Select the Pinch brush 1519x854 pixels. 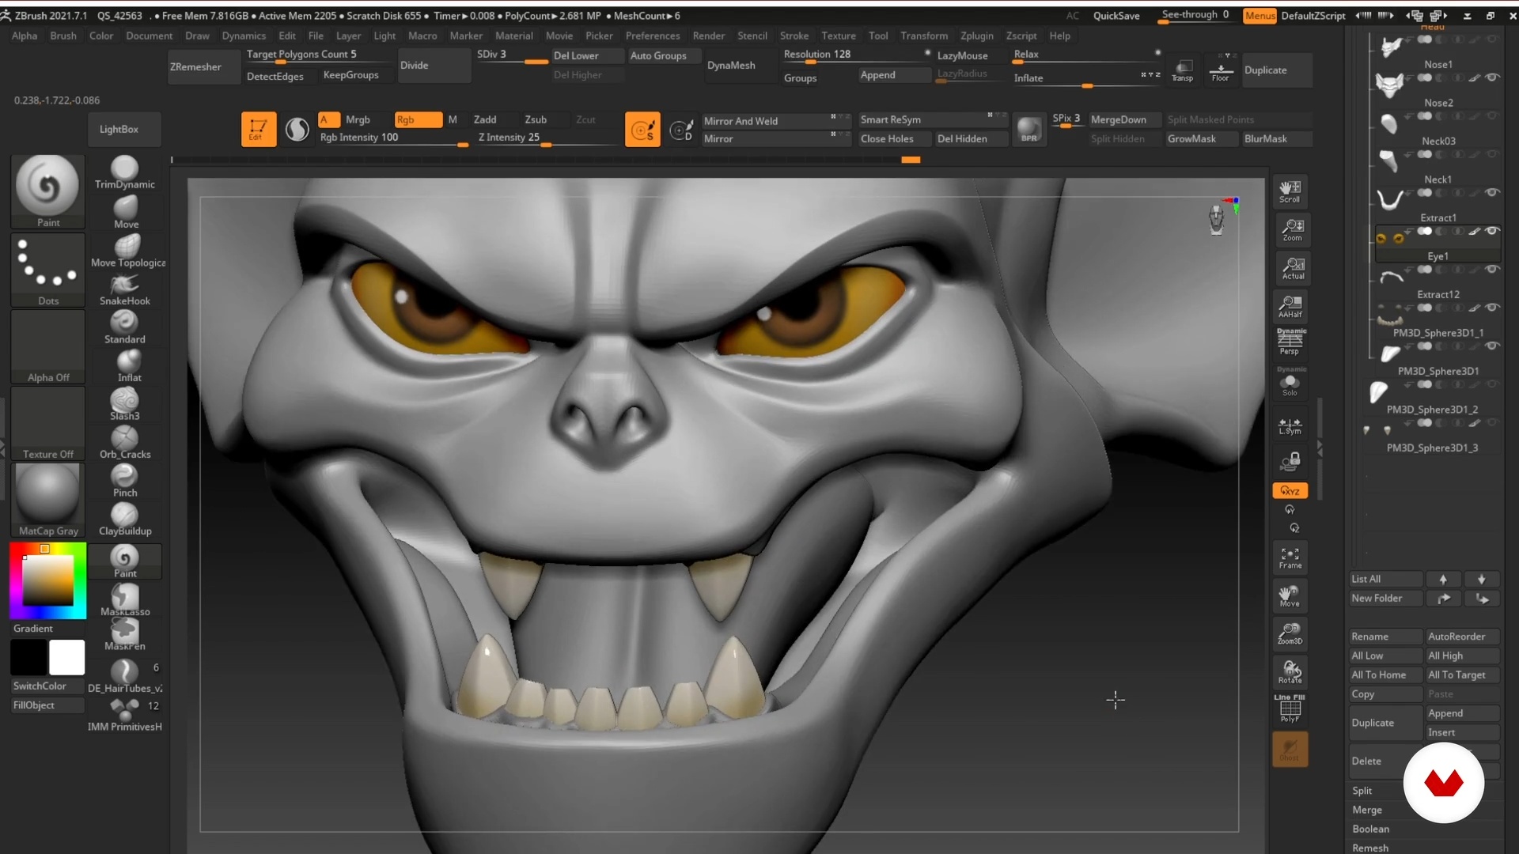[x=125, y=481]
